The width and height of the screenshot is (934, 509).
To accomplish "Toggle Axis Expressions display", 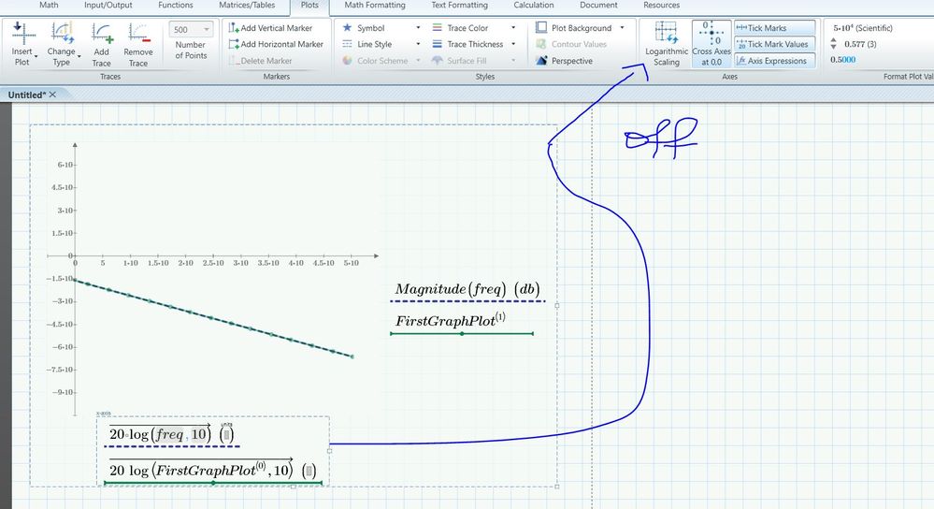I will 775,61.
